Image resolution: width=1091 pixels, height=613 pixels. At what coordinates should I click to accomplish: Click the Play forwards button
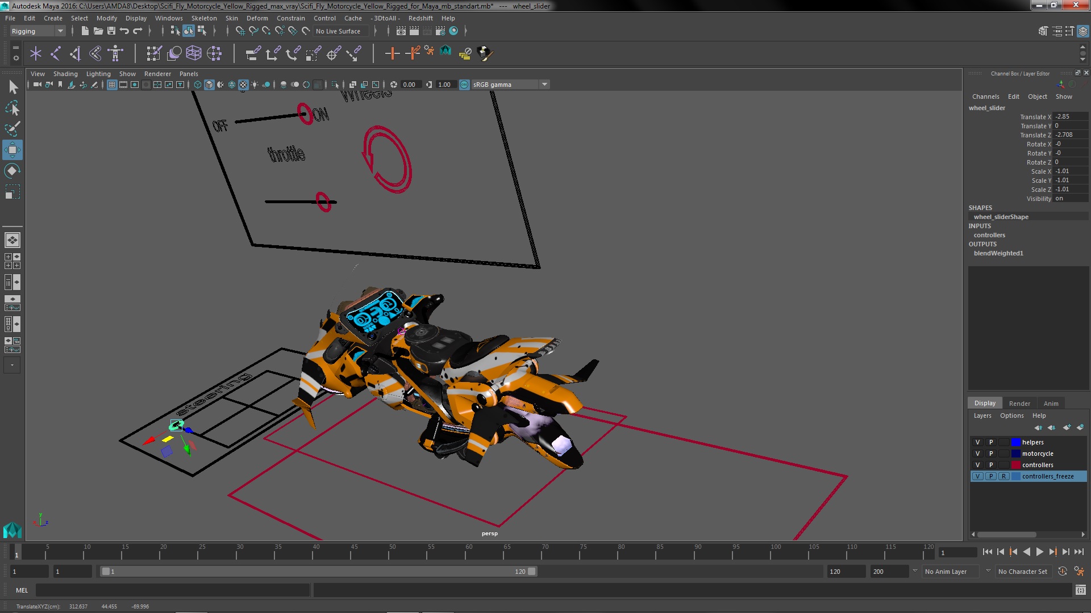pyautogui.click(x=1039, y=552)
